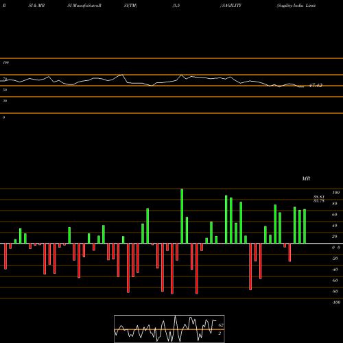343x343 pixels.
Task: Click the -20 label on MR axis
Action: point(335,259)
